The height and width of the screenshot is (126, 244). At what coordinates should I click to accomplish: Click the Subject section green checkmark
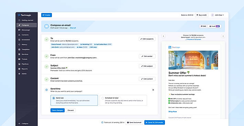46,67
